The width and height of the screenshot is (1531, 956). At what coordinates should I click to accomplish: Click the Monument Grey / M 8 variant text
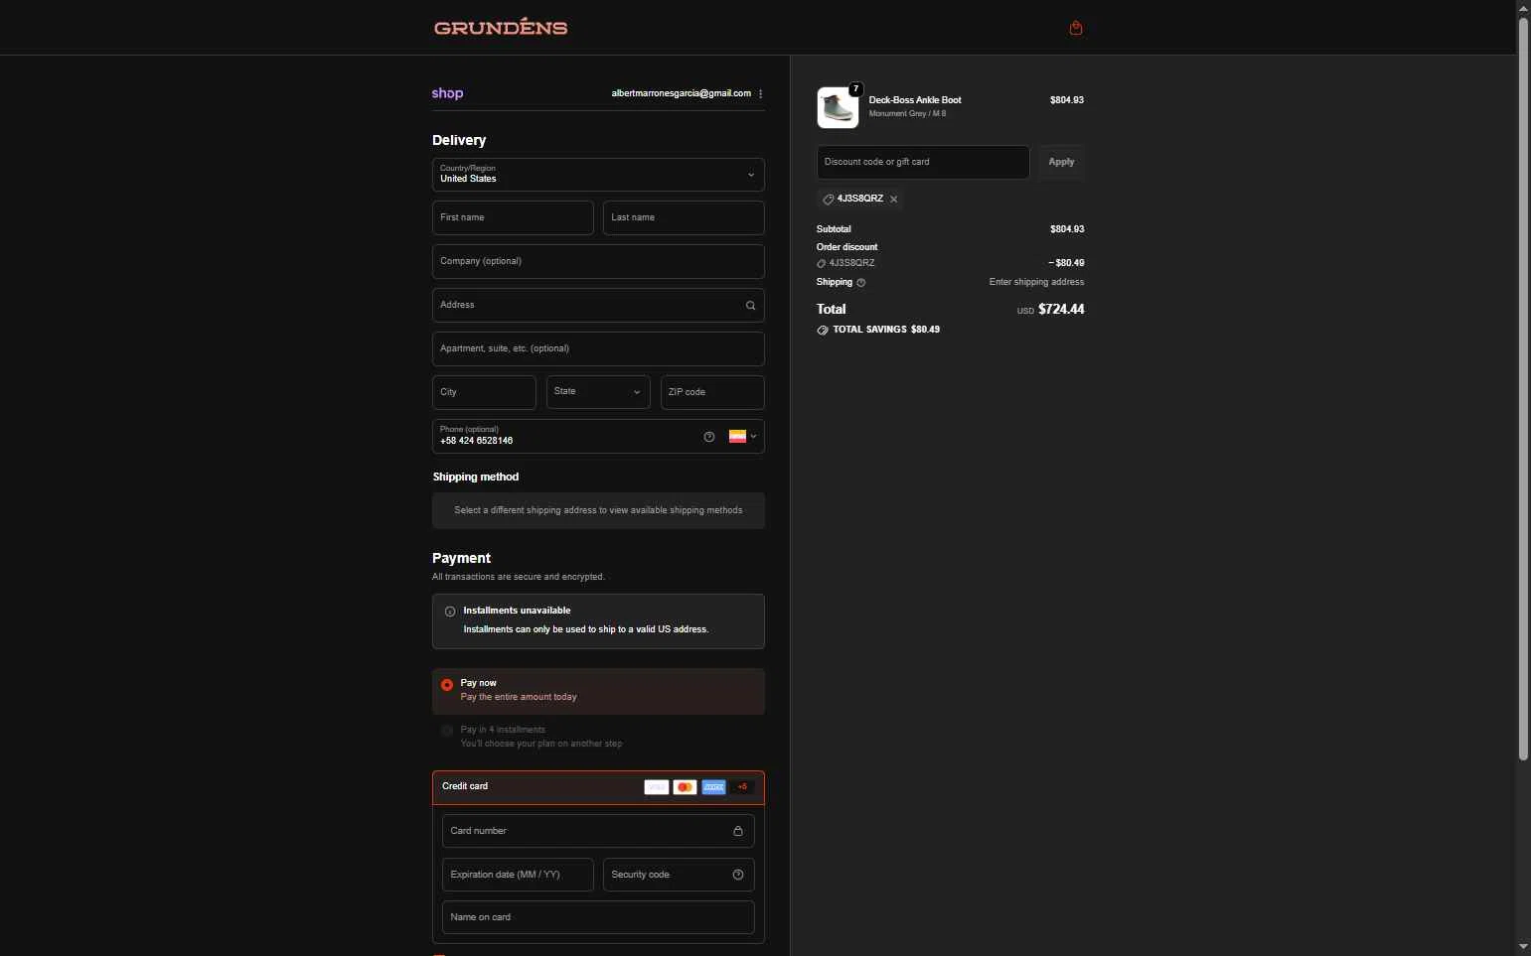coord(907,114)
